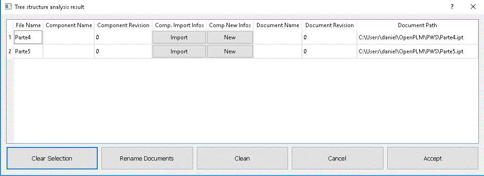Select the Parte5 file name cell
484x176 pixels.
28,51
